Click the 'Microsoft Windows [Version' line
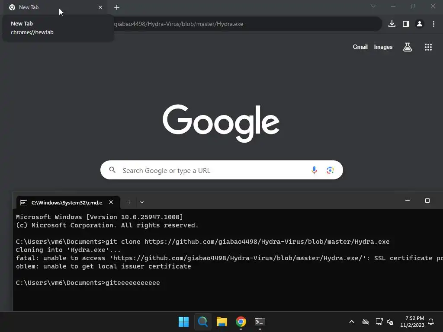 coord(100,217)
